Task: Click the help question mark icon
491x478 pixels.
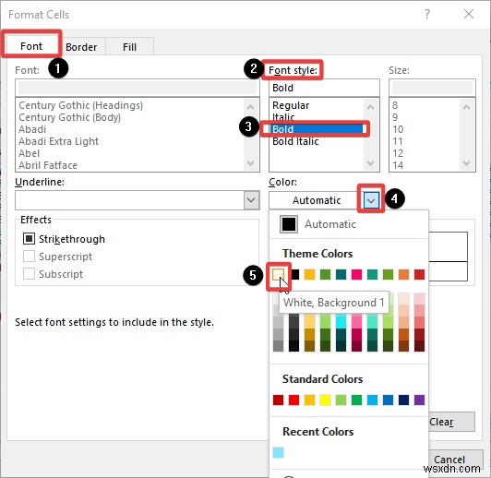Action: pyautogui.click(x=427, y=14)
